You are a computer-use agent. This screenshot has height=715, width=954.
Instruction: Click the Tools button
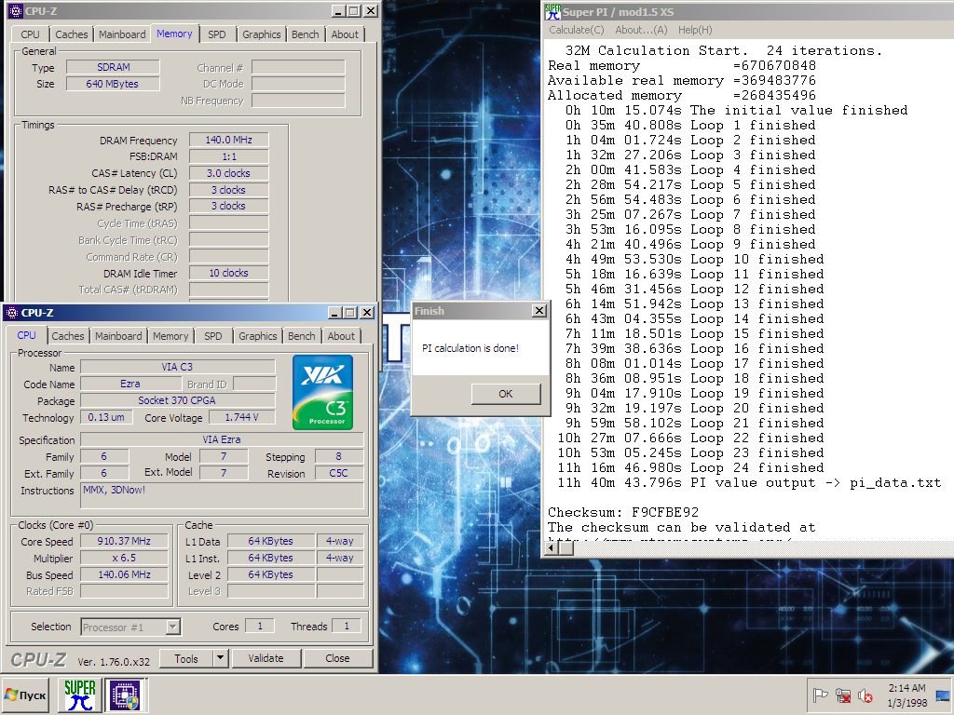point(186,658)
